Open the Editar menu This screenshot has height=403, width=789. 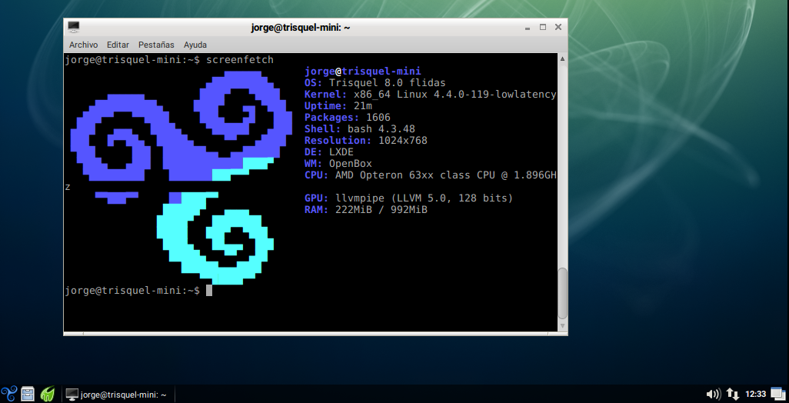tap(118, 45)
